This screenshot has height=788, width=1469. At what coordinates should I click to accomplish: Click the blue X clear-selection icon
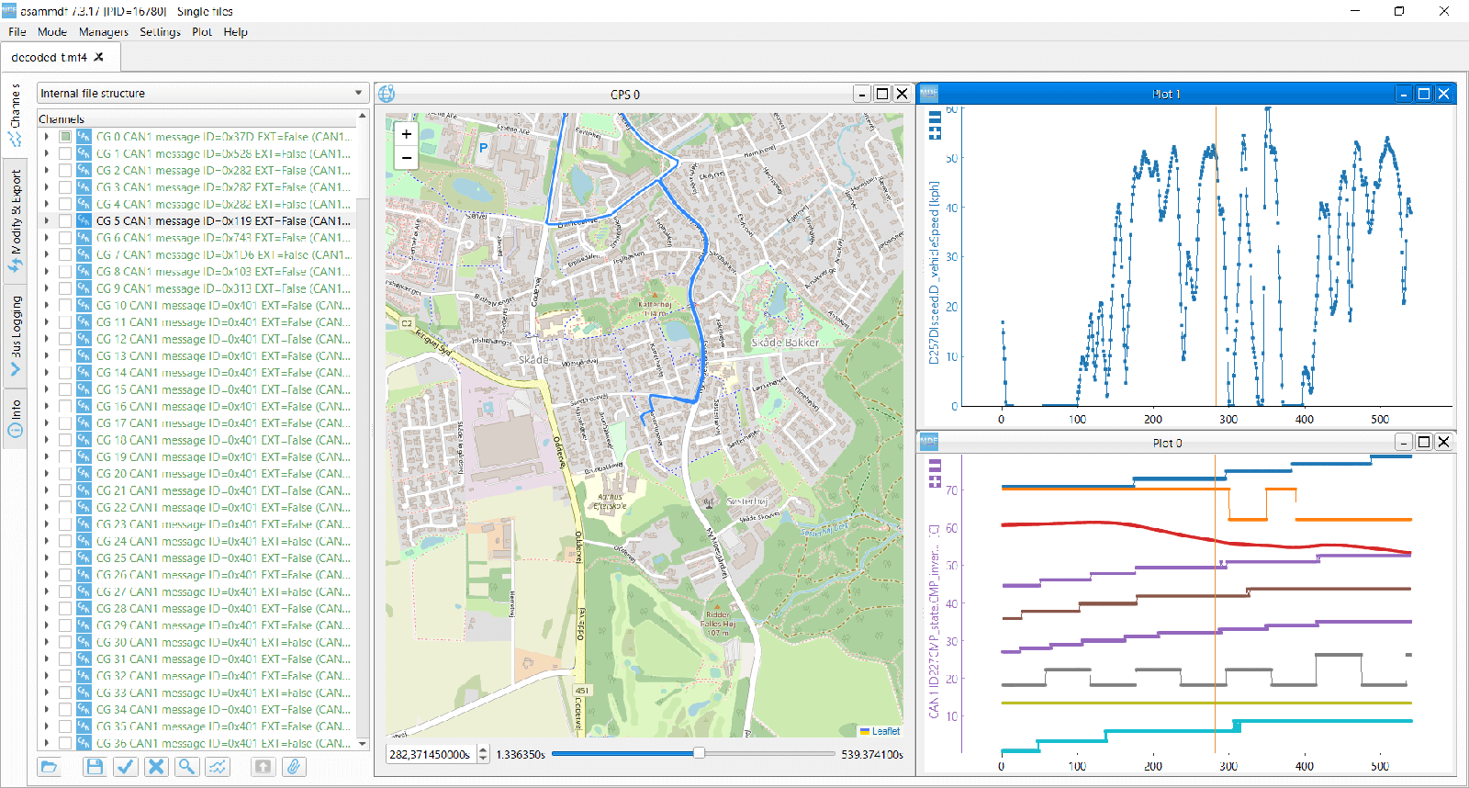[156, 766]
